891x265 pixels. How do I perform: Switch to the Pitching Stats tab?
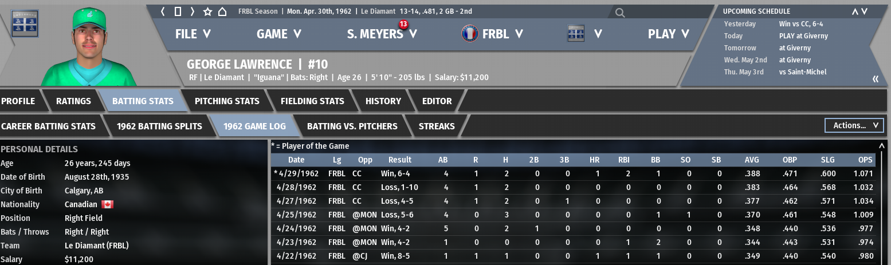point(227,101)
